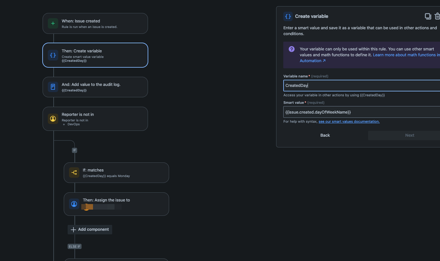Click the branch icon on If: matches

pyautogui.click(x=74, y=172)
